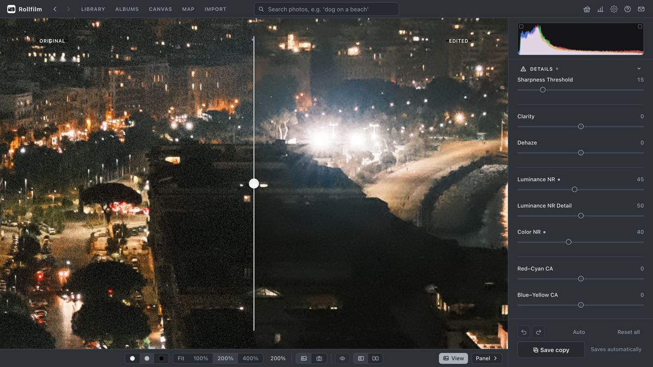Click the Auto button
The image size is (653, 367).
click(579, 332)
